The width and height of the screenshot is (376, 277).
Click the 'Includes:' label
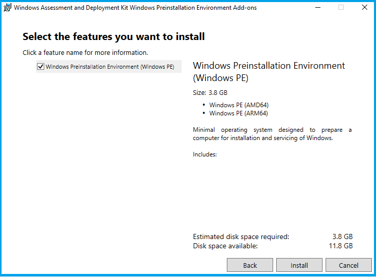click(x=205, y=154)
